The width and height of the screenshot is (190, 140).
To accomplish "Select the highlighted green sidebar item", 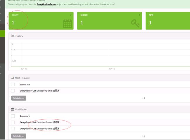I will 3,34.
